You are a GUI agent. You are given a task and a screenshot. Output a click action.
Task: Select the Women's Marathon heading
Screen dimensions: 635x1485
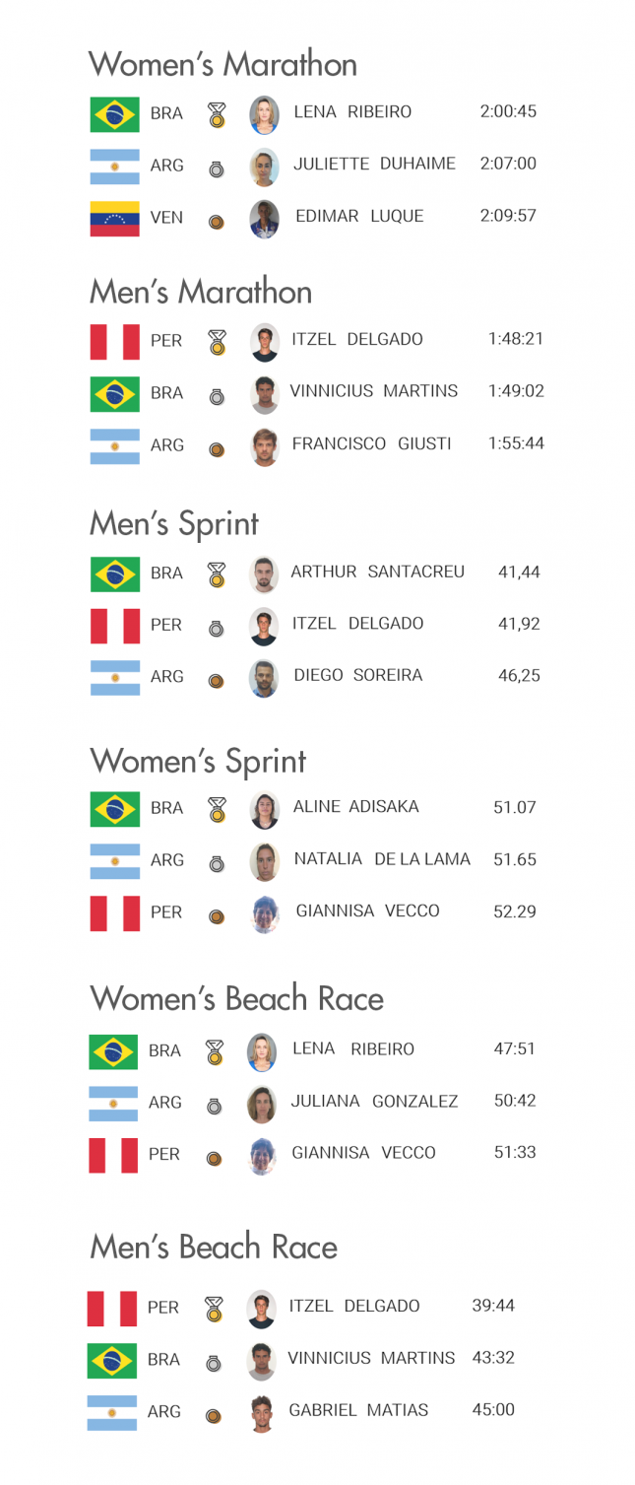223,64
